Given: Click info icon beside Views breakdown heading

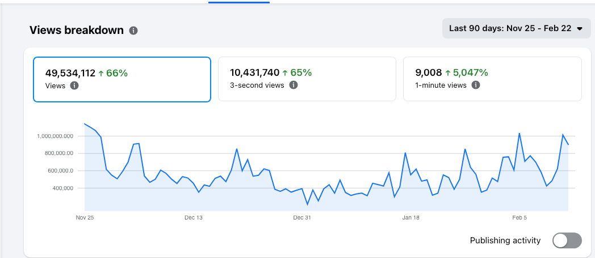Looking at the screenshot, I should (133, 31).
